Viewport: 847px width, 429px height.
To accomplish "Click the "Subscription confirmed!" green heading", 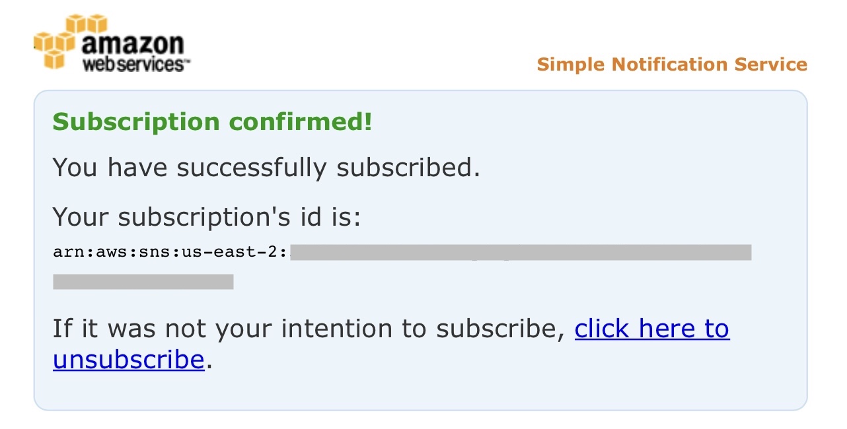I will [212, 122].
